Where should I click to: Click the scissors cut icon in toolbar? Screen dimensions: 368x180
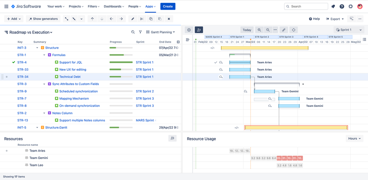(141, 19)
